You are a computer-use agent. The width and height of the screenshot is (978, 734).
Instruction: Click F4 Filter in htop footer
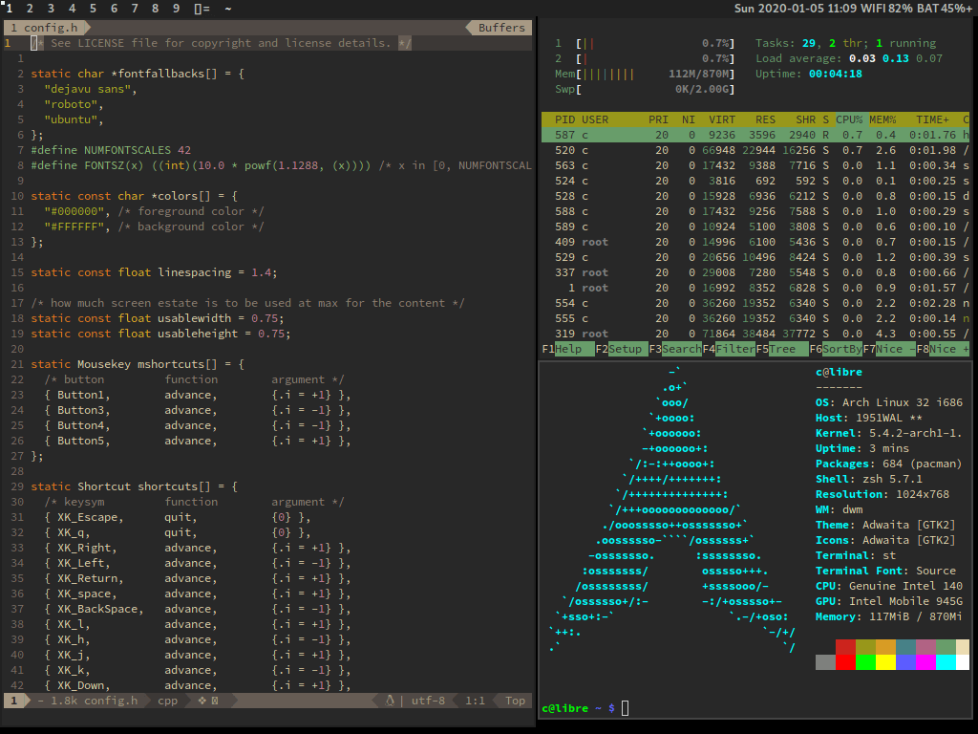[x=729, y=349]
